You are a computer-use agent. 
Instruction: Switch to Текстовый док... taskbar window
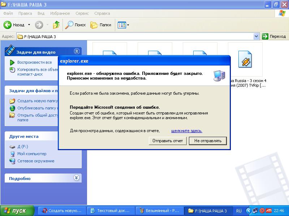pyautogui.click(x=111, y=211)
